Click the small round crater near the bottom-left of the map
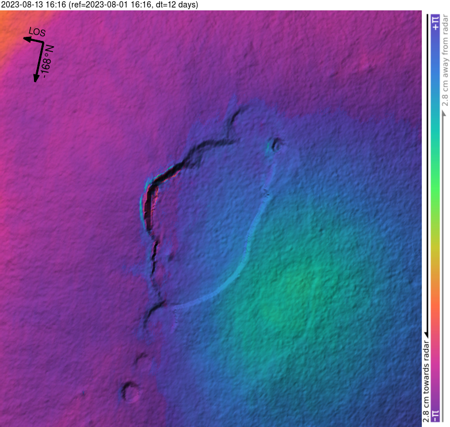 (x=130, y=392)
